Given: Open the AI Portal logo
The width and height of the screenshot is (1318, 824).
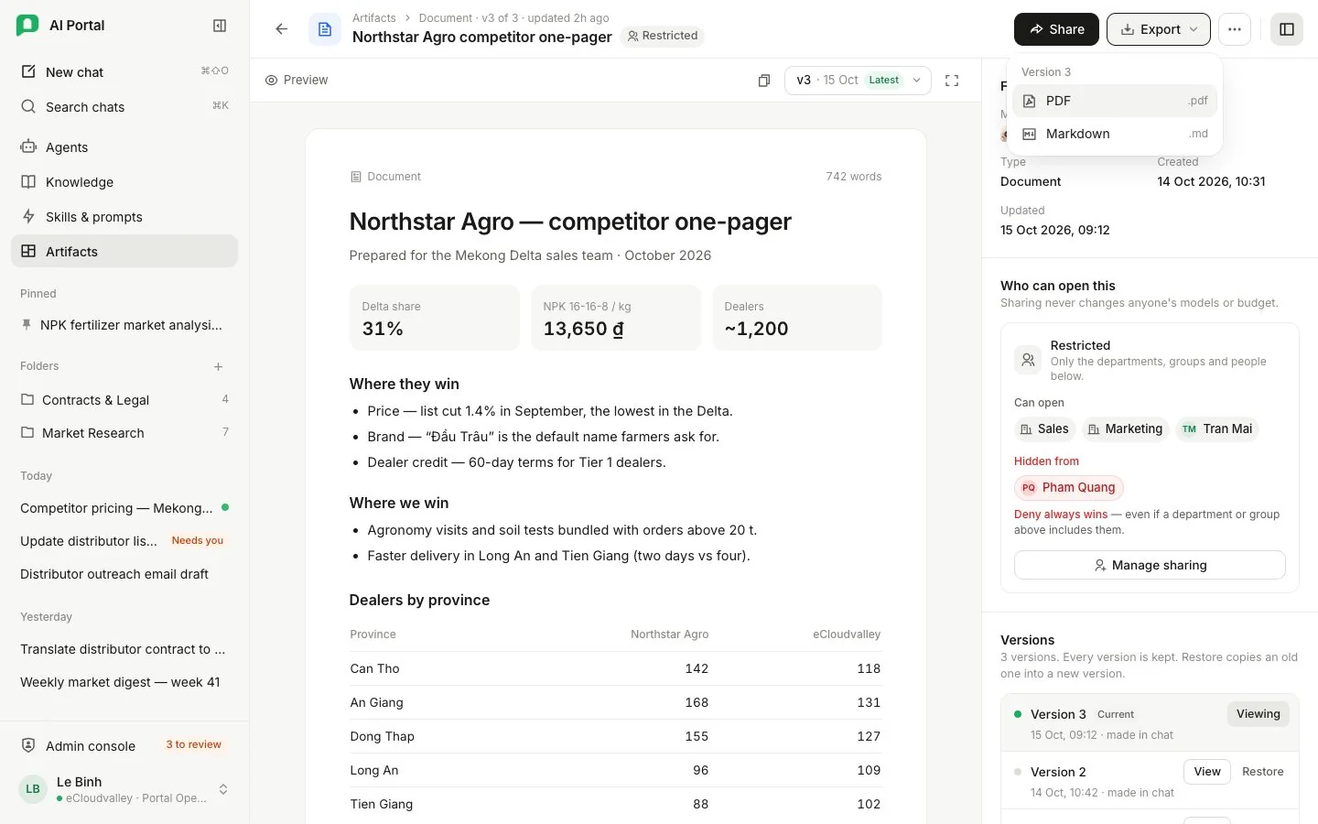Looking at the screenshot, I should tap(27, 26).
